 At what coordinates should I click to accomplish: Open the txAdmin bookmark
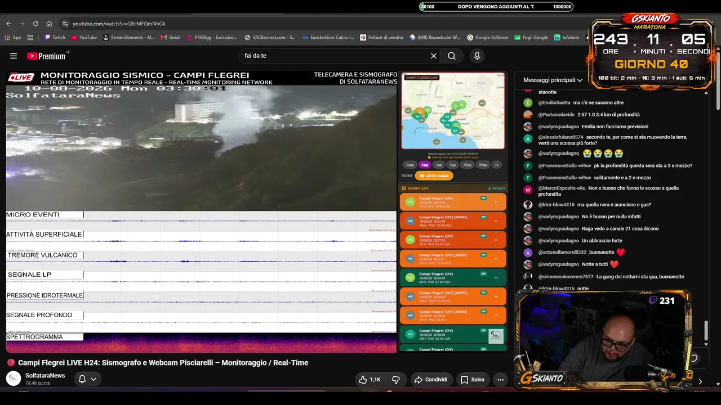pyautogui.click(x=567, y=38)
